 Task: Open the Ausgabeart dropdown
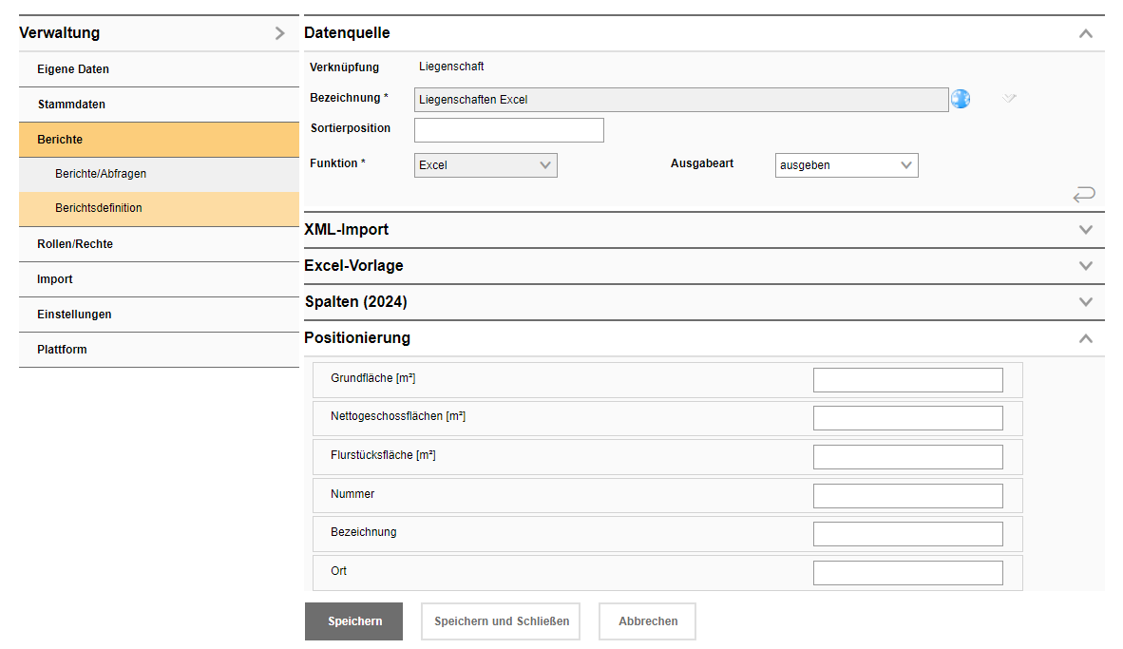(847, 165)
